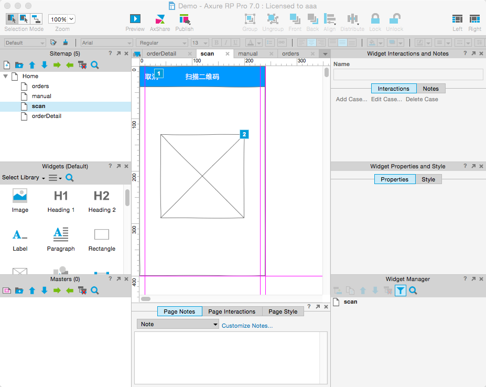
Task: Select the Image widget
Action: [20, 201]
